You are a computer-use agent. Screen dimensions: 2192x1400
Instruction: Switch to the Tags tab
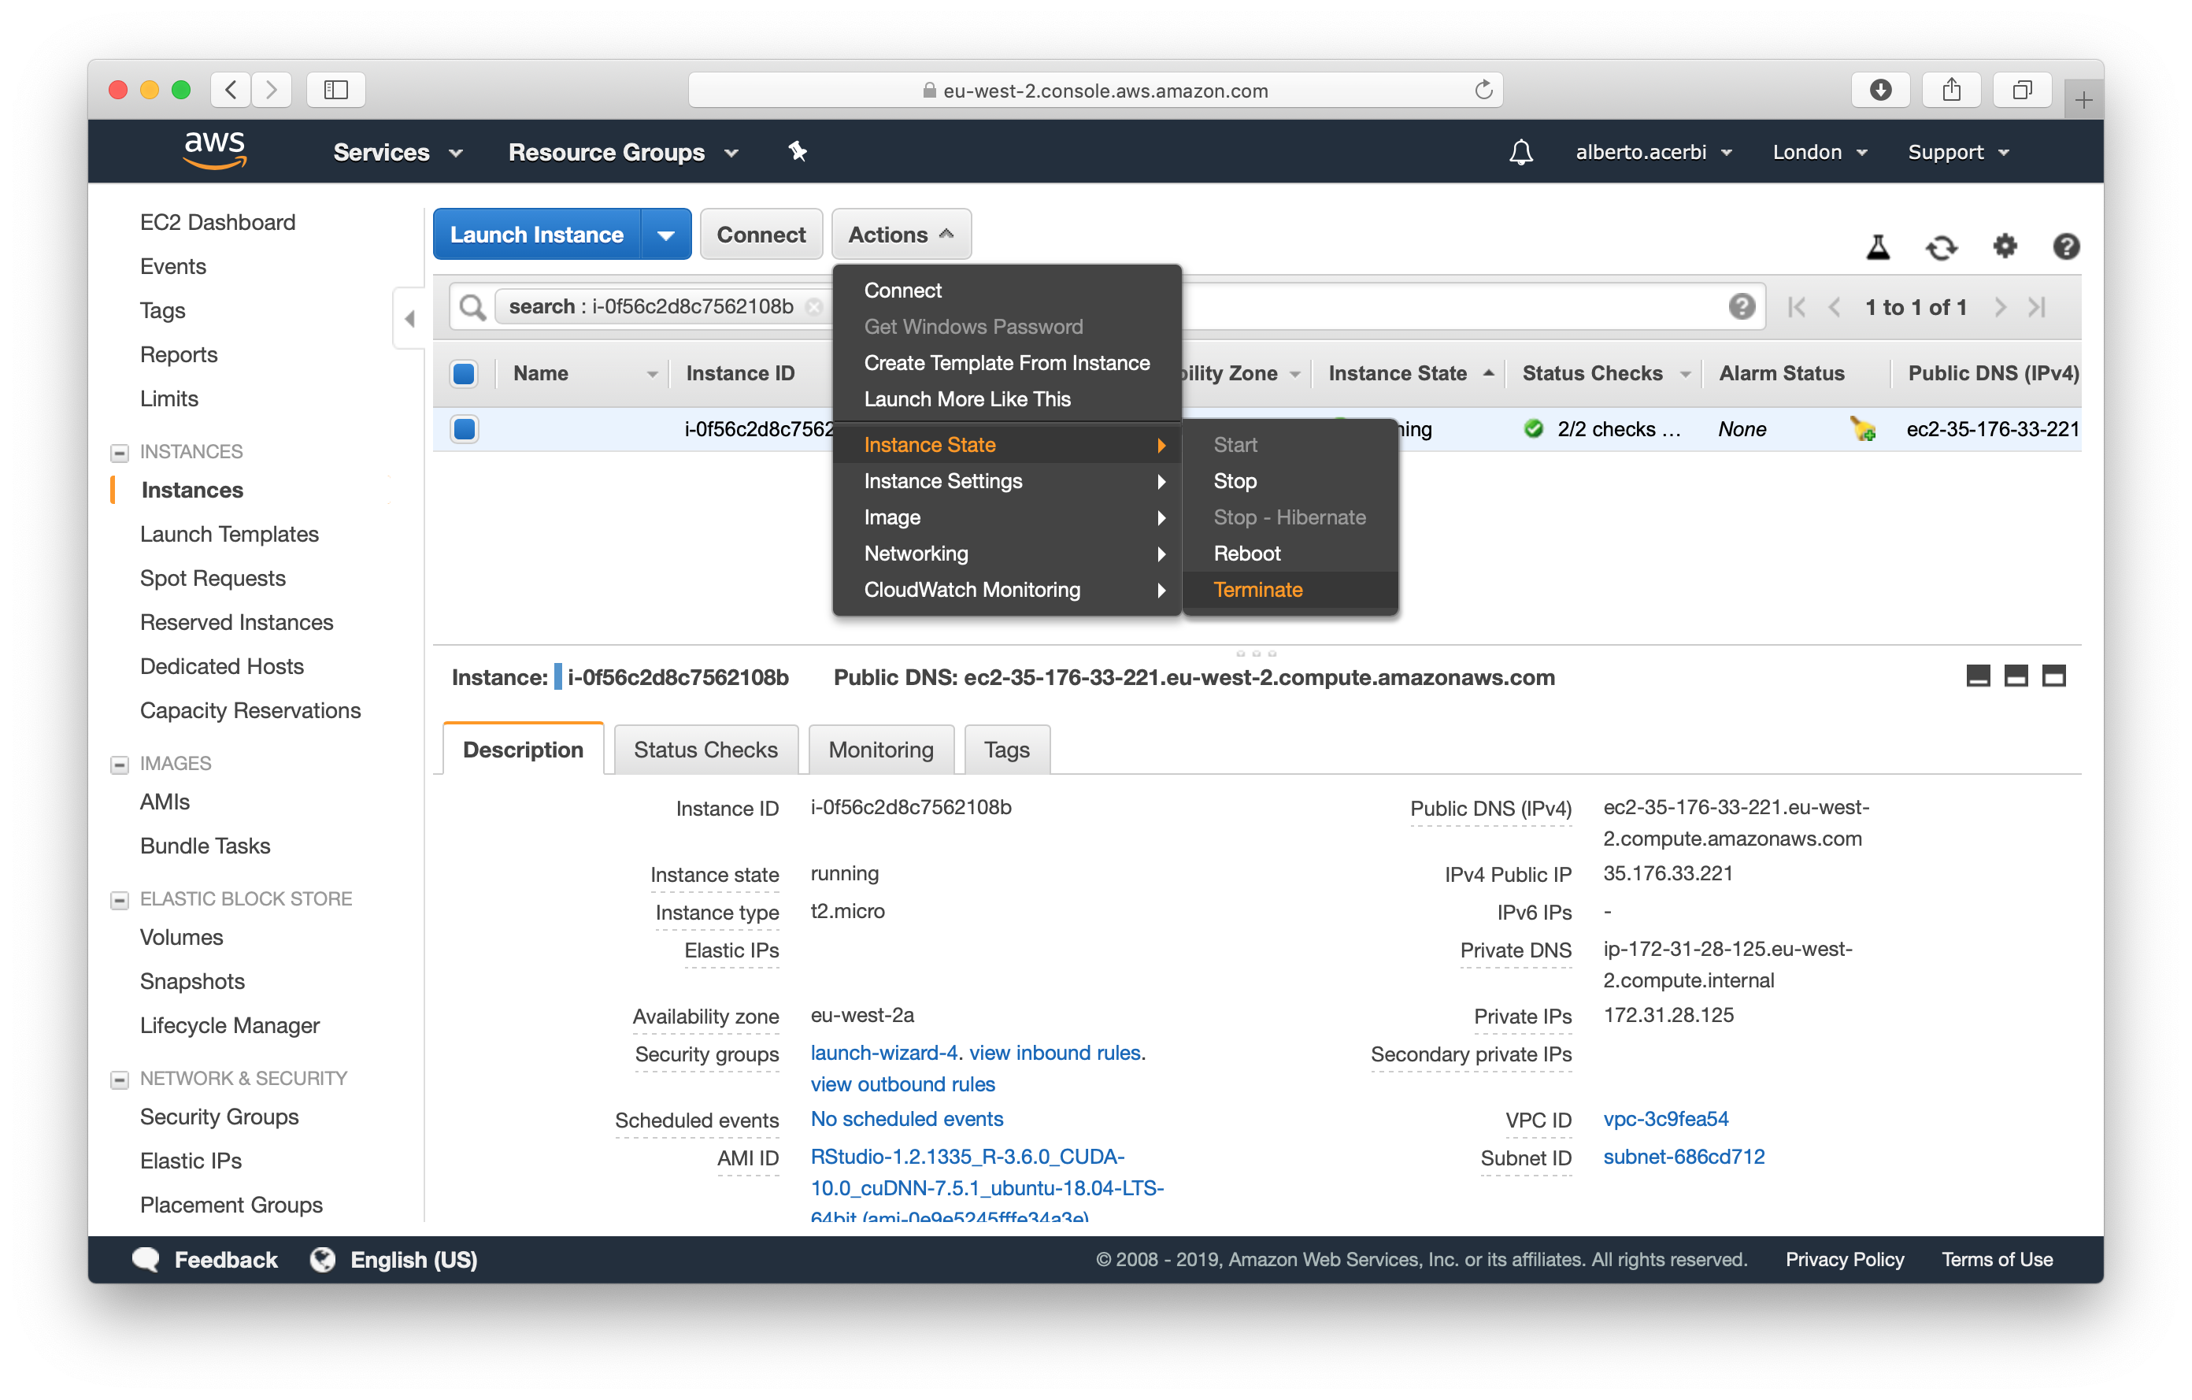(1006, 749)
